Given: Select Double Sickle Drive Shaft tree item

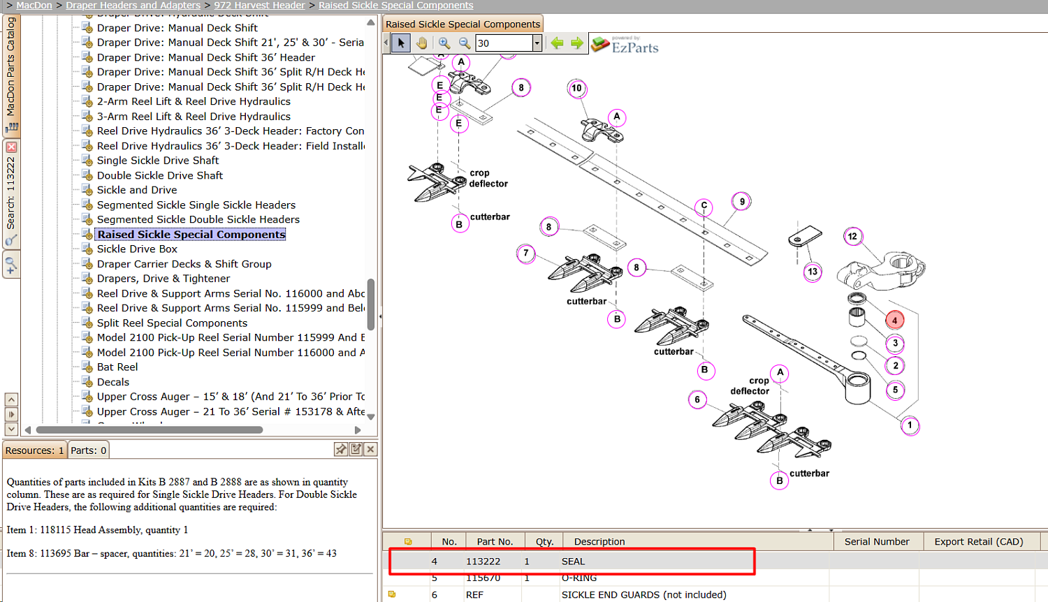Looking at the screenshot, I should coord(160,175).
